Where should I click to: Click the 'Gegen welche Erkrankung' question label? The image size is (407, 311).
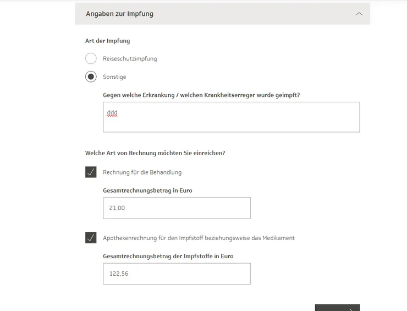click(x=201, y=95)
